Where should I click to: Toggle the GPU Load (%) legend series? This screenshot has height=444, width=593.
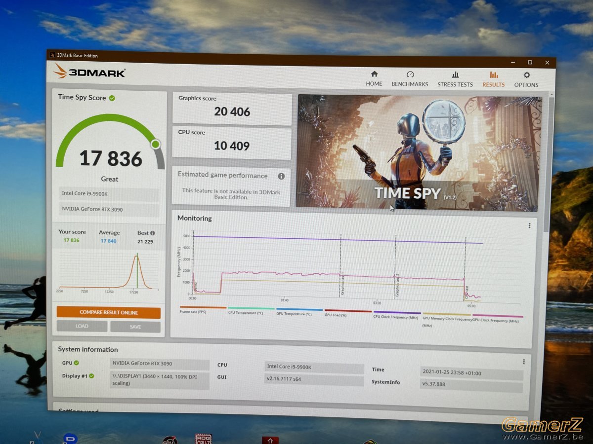coord(347,312)
